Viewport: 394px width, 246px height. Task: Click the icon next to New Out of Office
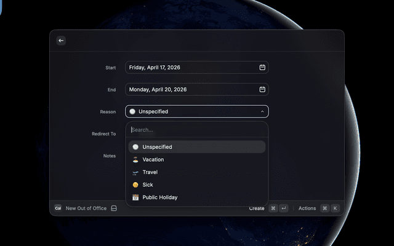coord(114,208)
